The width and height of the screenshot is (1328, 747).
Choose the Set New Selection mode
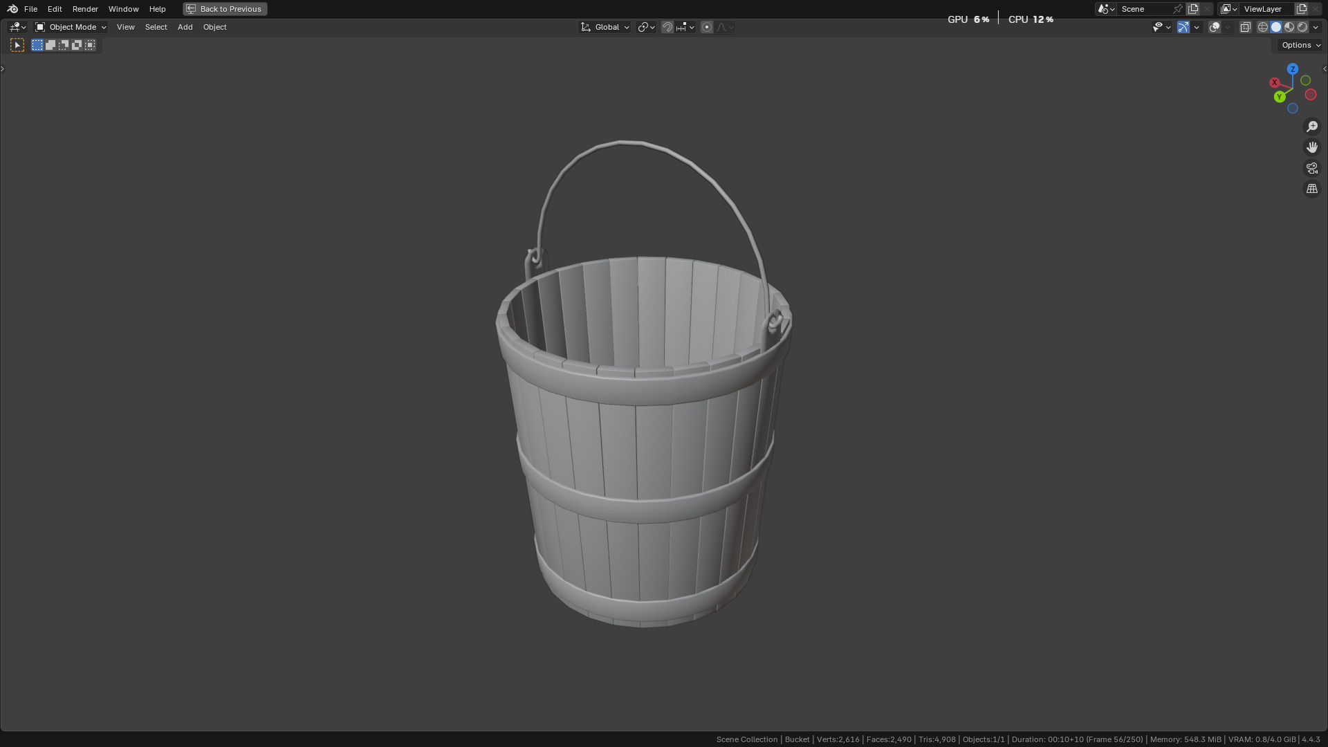(37, 45)
